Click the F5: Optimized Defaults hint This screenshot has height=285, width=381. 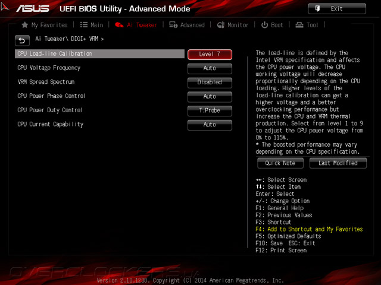[x=288, y=236]
